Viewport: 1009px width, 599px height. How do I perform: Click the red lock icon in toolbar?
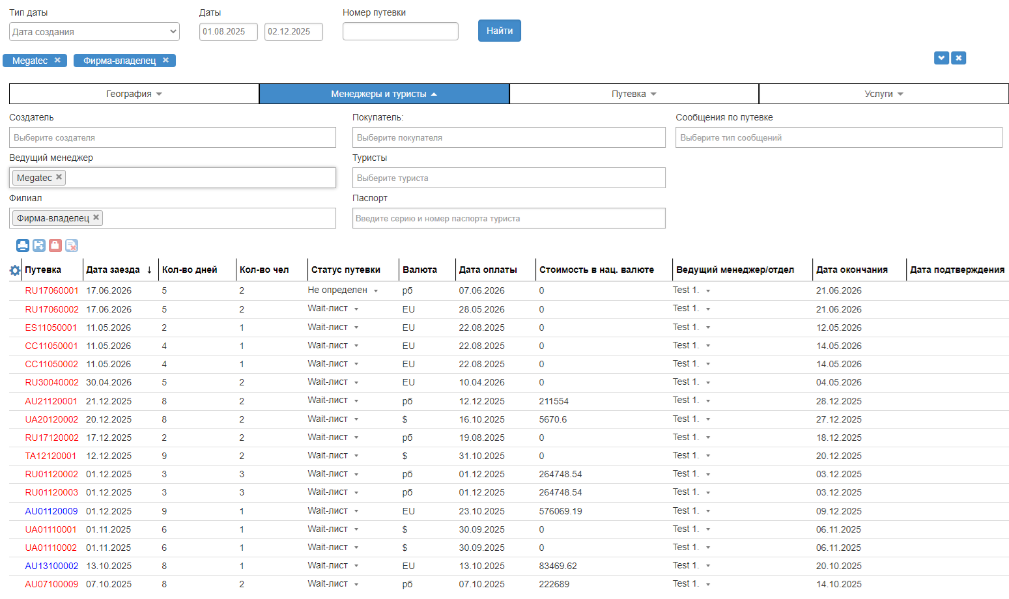(x=55, y=245)
